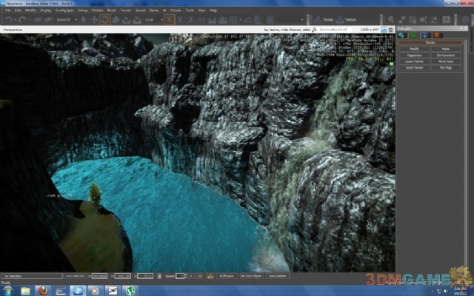Switch to RollupBar Layers tab icon
The width and height of the screenshot is (474, 296).
click(436, 36)
